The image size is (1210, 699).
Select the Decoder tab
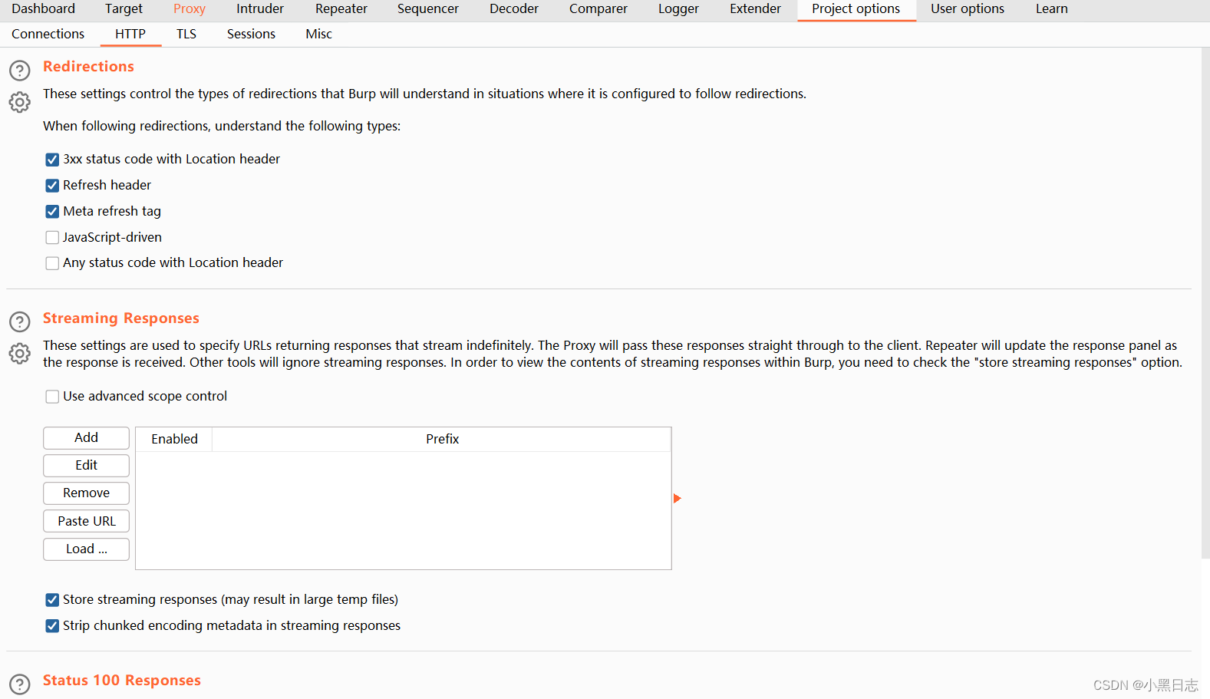click(514, 9)
